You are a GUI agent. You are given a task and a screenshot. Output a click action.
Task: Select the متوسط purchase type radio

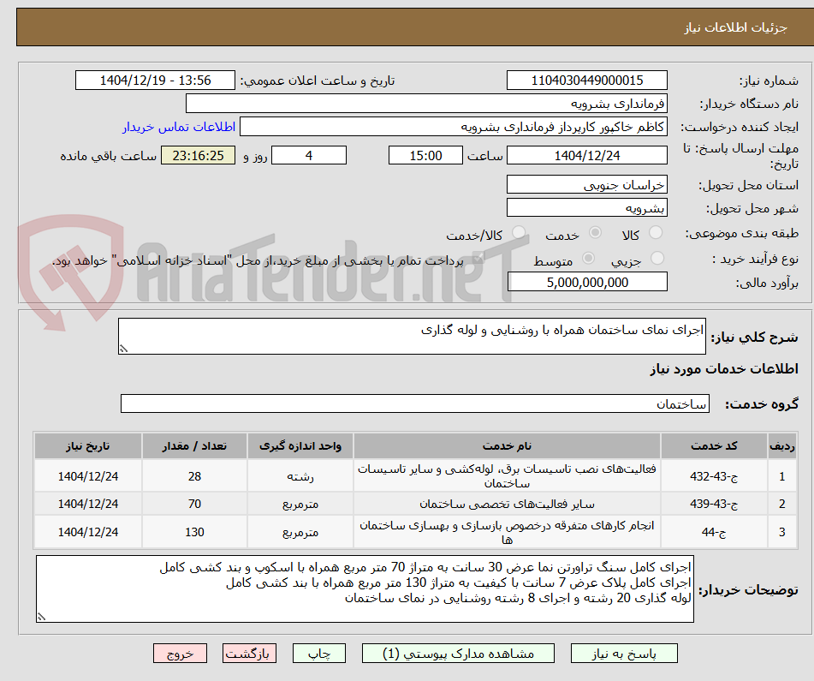[588, 258]
